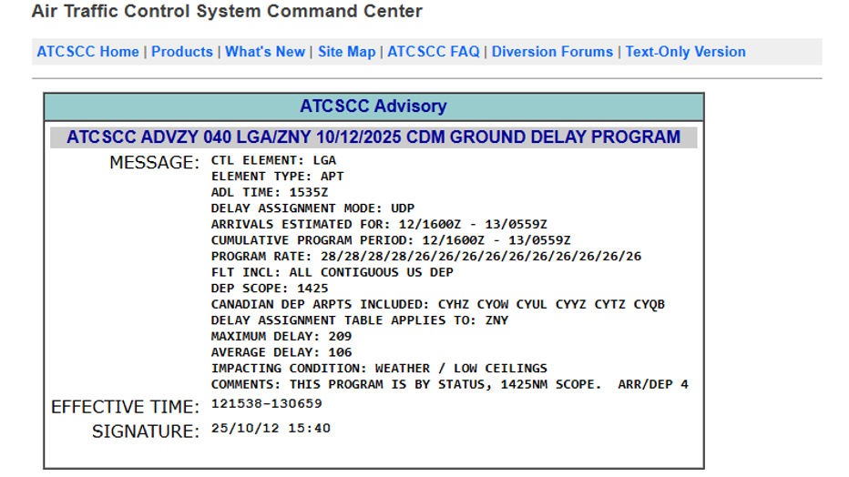Viewport: 849px width, 477px height.
Task: Select the ADVZY 040 LGA/ZNY advisory title
Action: pos(373,137)
